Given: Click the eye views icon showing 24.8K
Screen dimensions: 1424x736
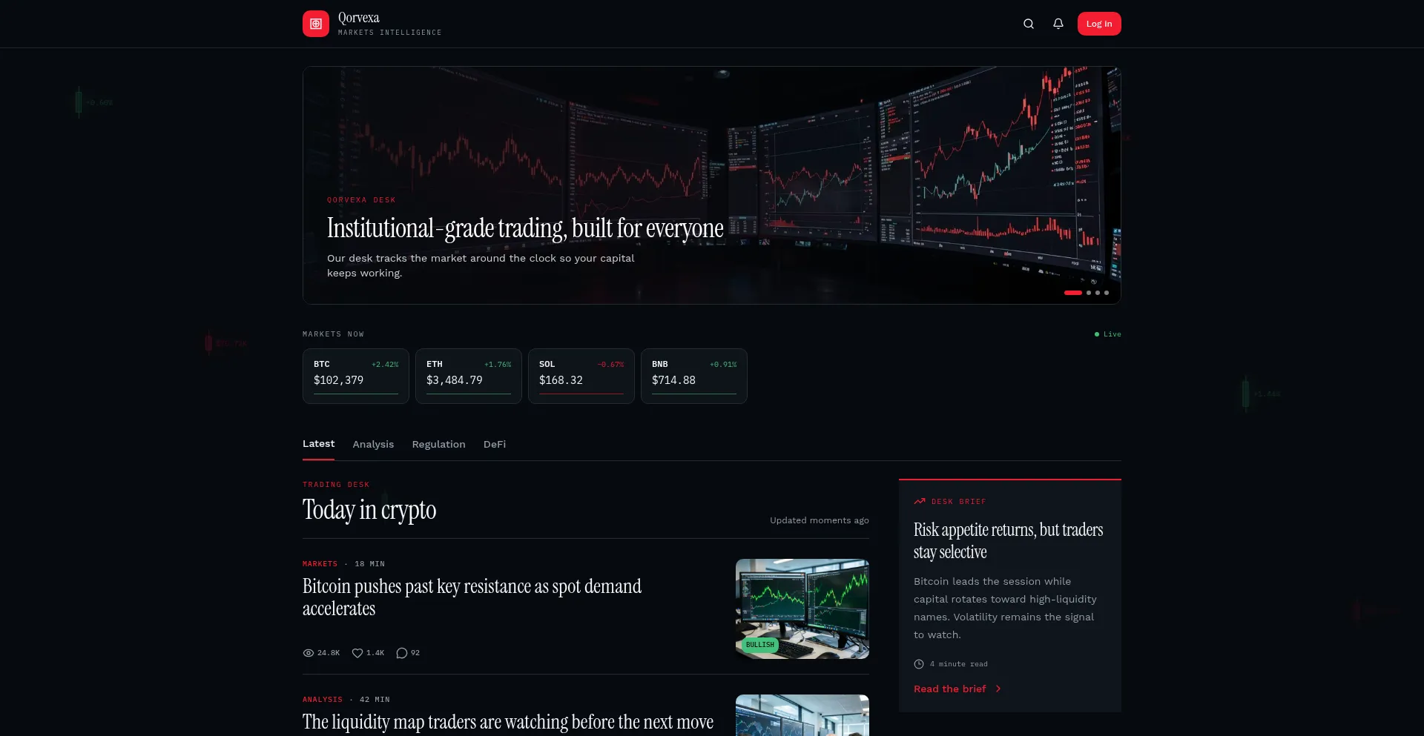Looking at the screenshot, I should coord(309,653).
